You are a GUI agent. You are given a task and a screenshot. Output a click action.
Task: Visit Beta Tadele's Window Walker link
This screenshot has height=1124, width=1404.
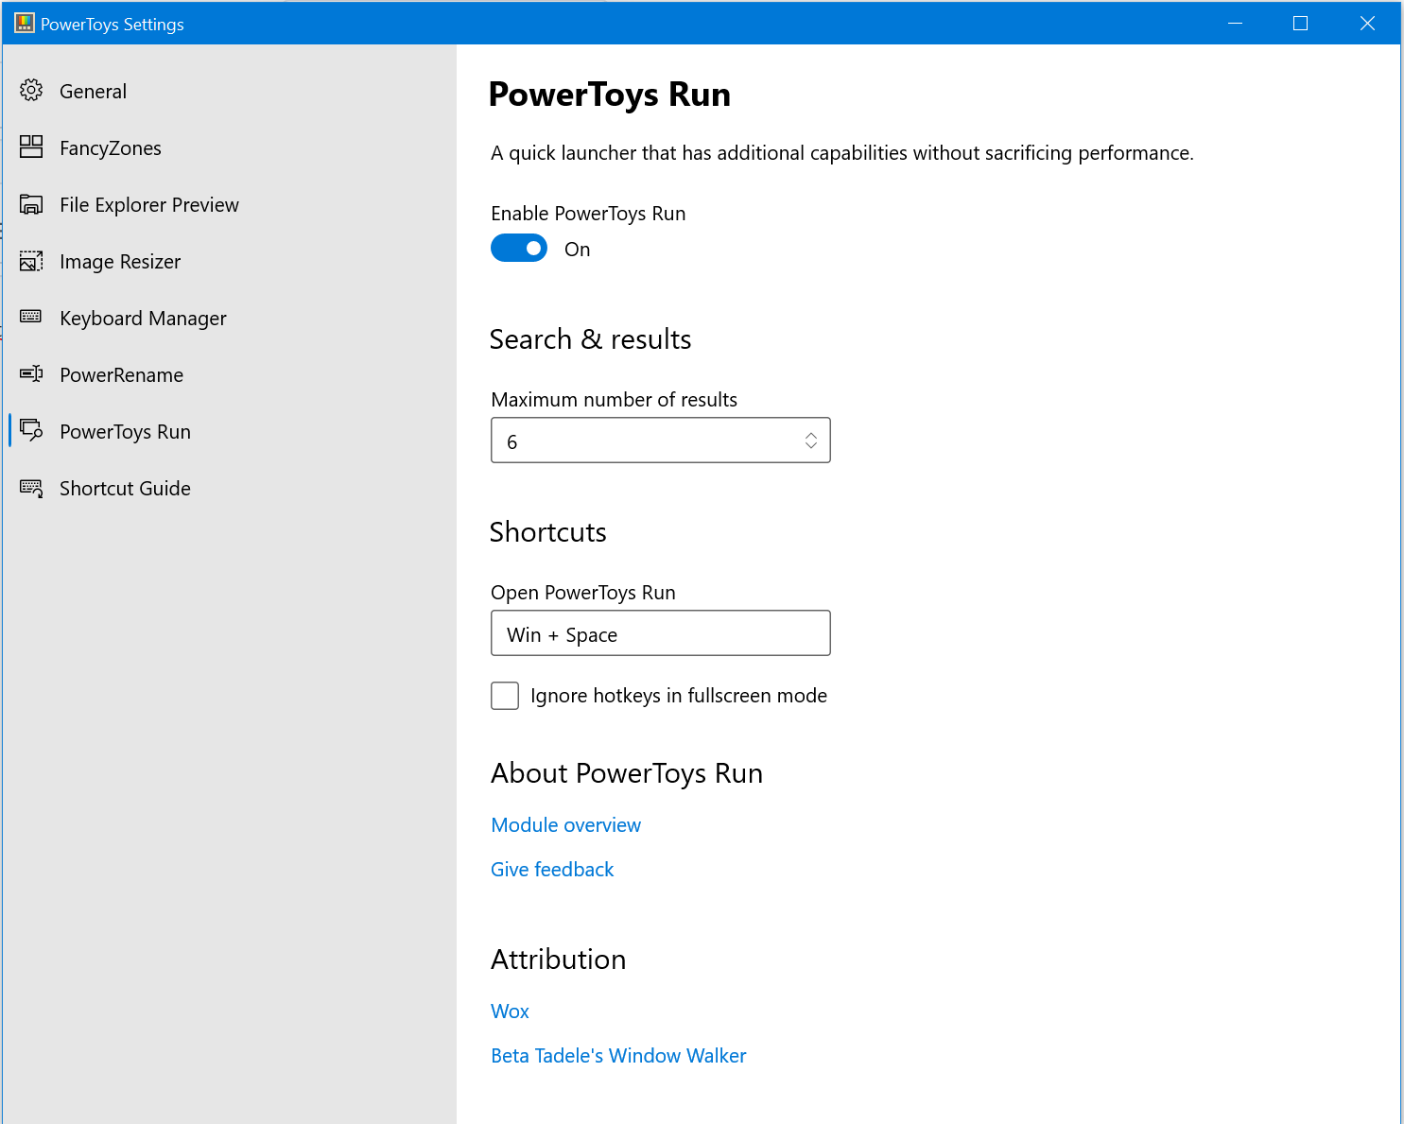tap(618, 1055)
